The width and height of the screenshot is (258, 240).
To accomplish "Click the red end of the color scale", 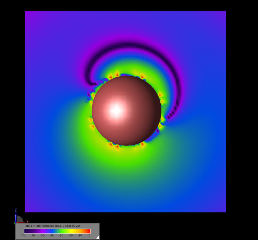I will (88, 231).
